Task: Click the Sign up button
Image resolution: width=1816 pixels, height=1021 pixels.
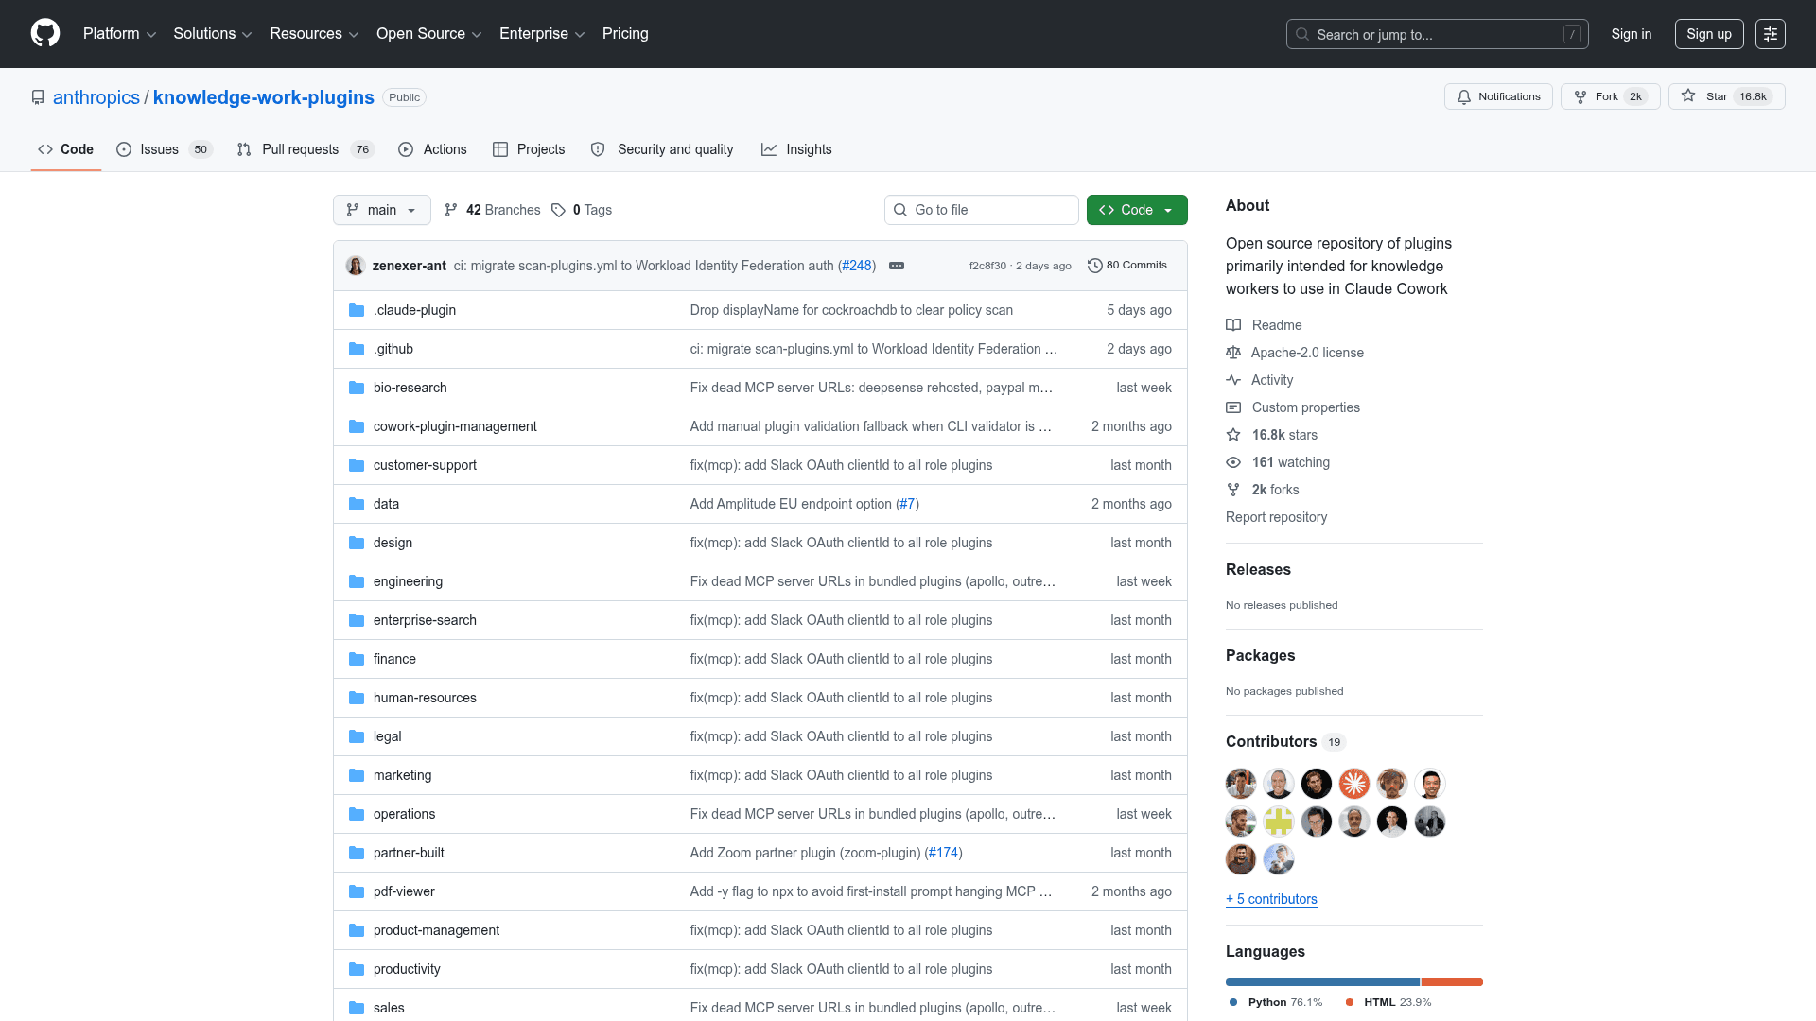Action: click(1709, 34)
